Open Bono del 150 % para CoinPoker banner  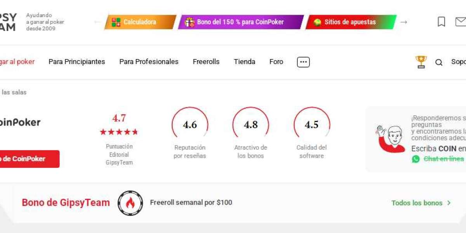pos(241,22)
